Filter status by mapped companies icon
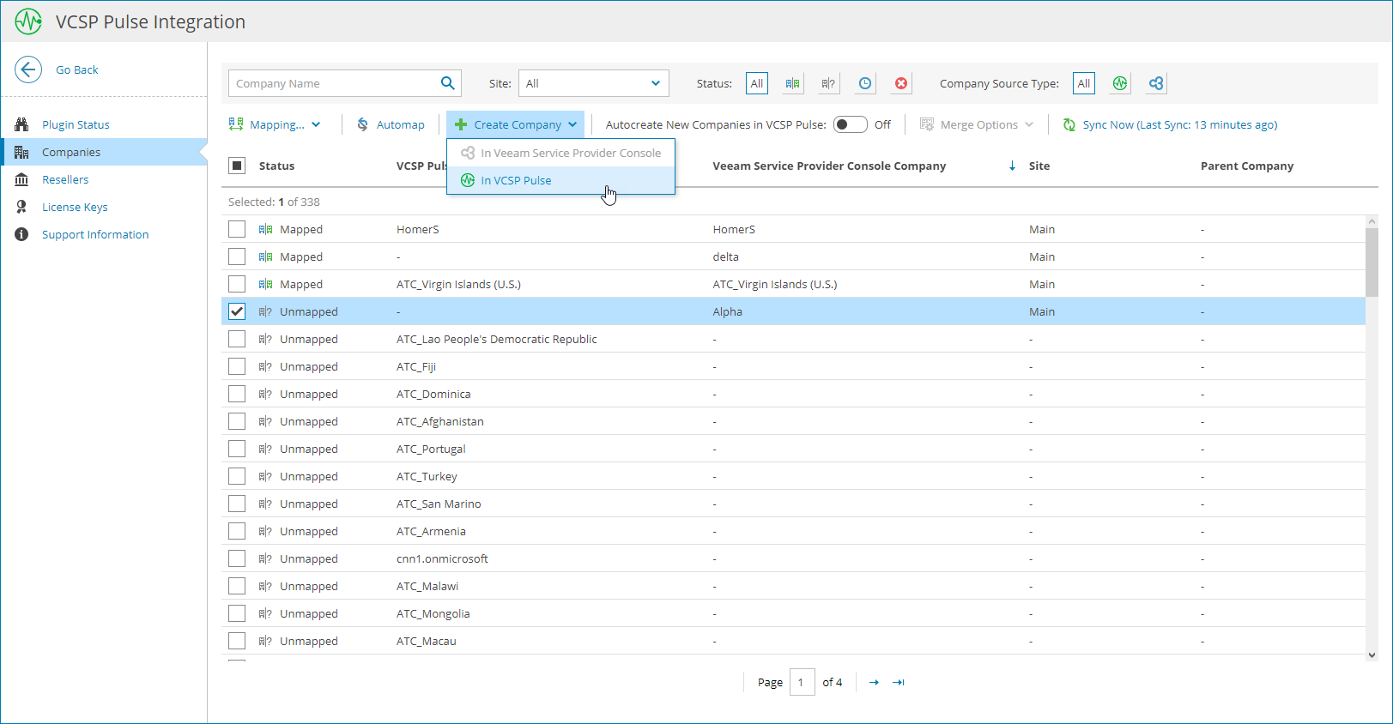The width and height of the screenshot is (1393, 724). click(792, 83)
